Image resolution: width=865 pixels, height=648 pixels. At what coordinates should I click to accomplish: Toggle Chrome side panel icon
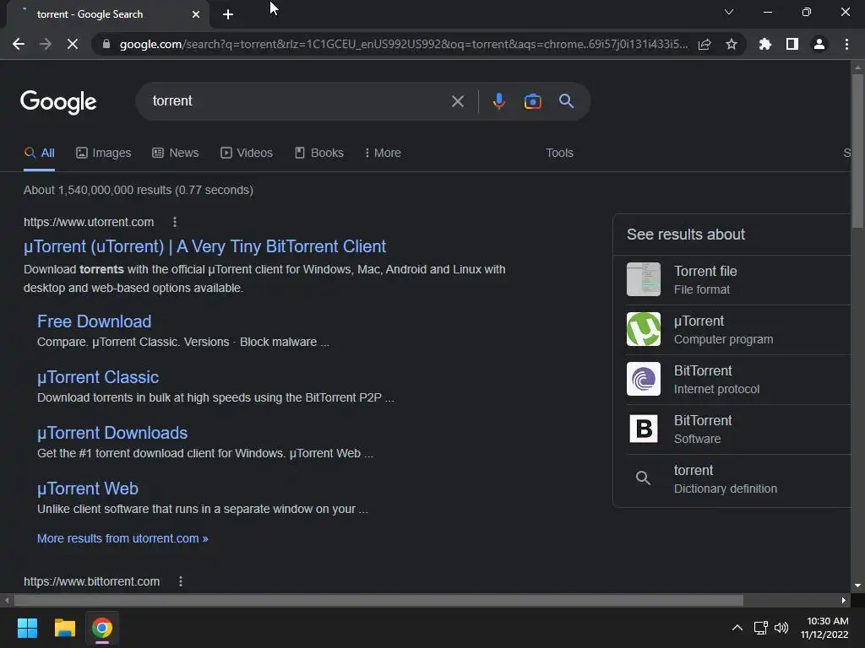pyautogui.click(x=792, y=44)
